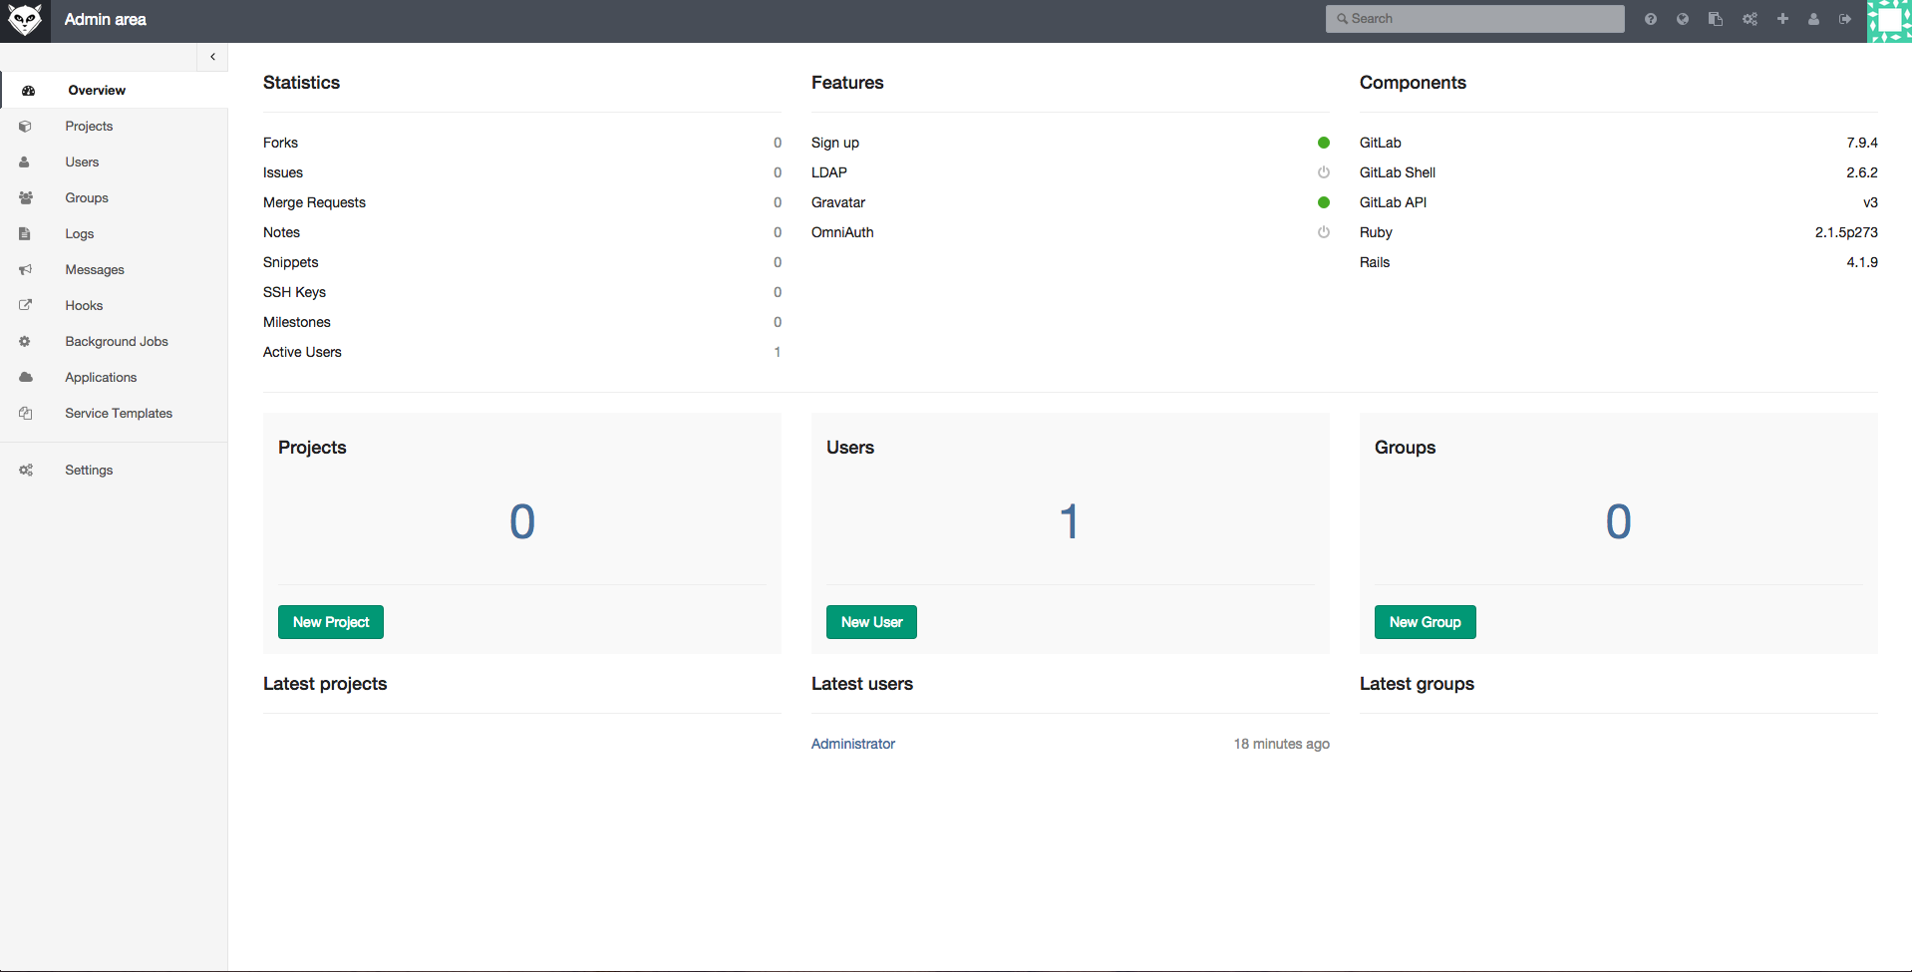This screenshot has height=972, width=1912.
Task: Go to Service Templates in sidebar
Action: [x=119, y=414]
